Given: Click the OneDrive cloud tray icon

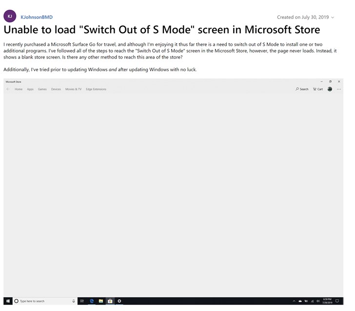Looking at the screenshot, I should click(x=300, y=301).
